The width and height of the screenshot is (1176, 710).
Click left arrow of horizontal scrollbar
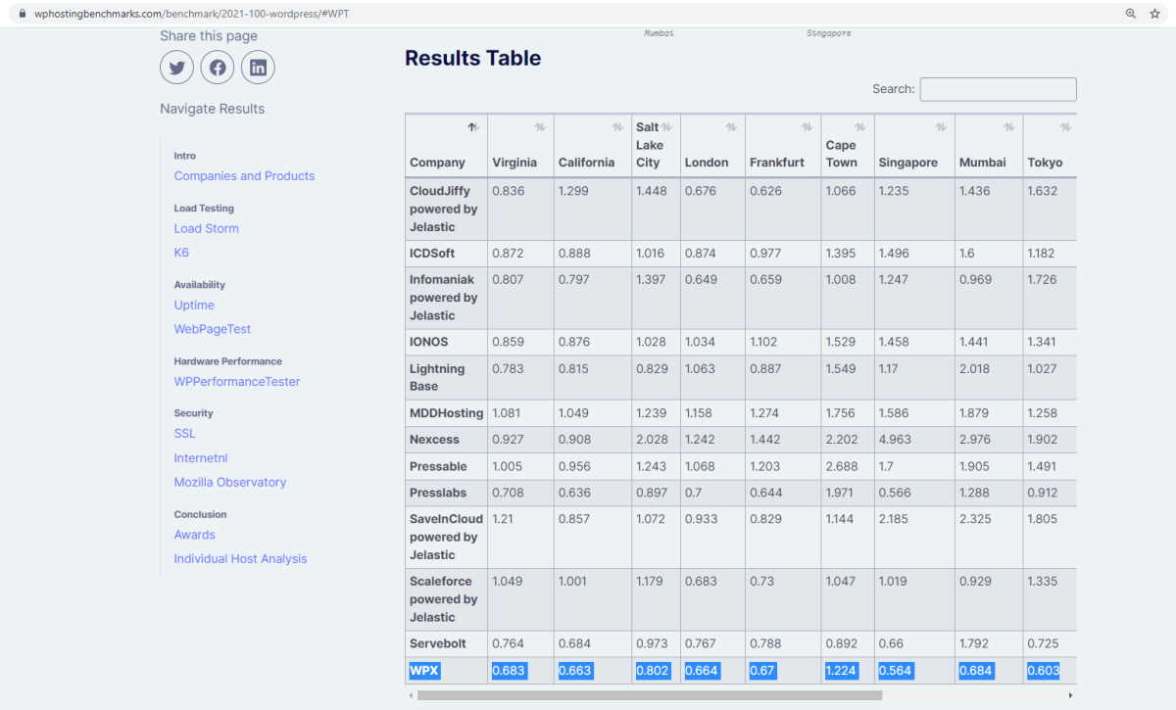coord(410,695)
